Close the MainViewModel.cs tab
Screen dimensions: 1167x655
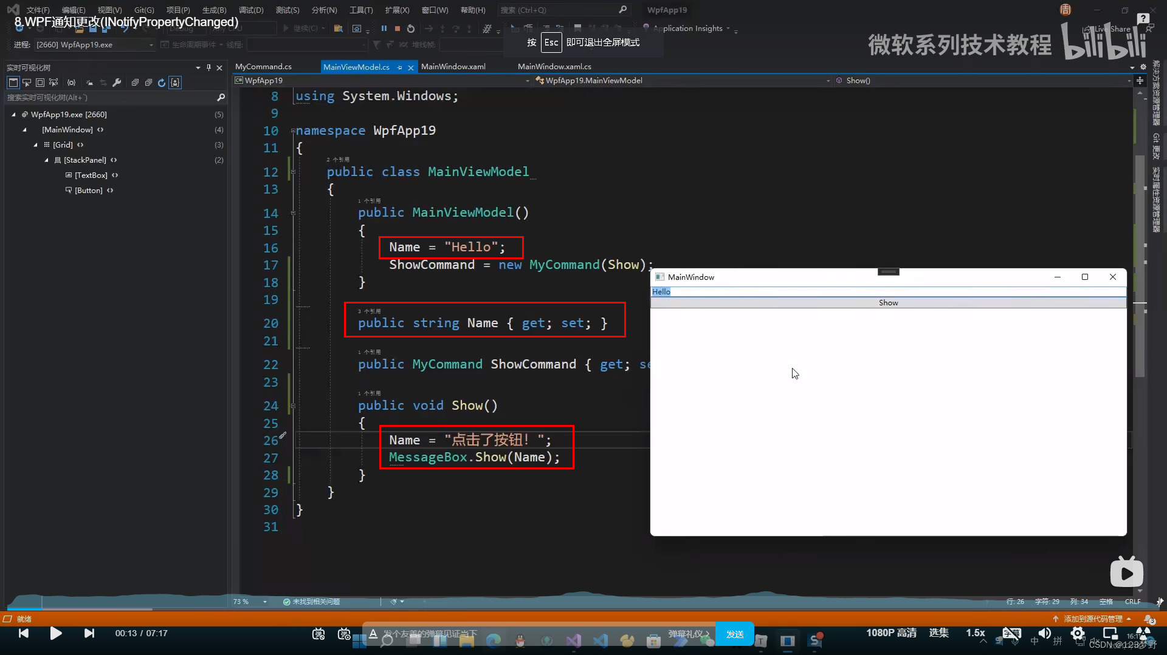[x=411, y=67]
